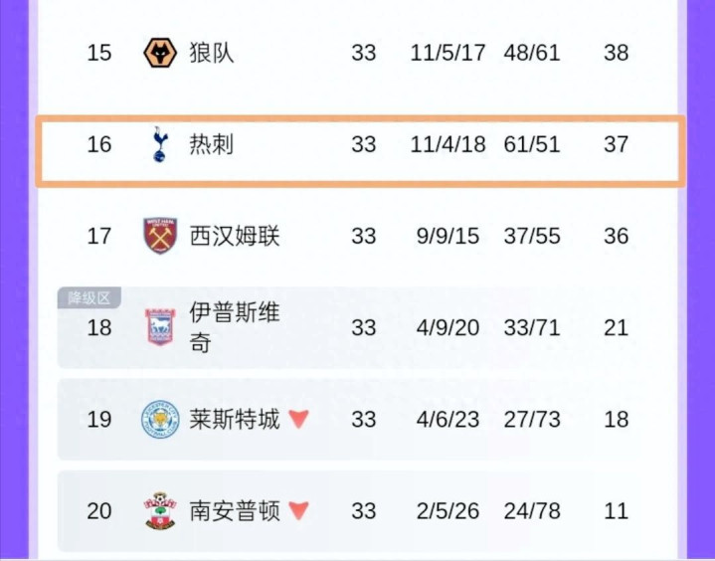Click 南安普顿's 24/78 goals figure
This screenshot has width=715, height=561.
click(x=532, y=510)
